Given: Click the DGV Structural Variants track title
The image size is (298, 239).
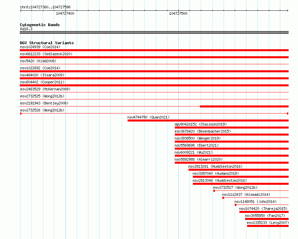Looking at the screenshot, I should coord(47,43).
